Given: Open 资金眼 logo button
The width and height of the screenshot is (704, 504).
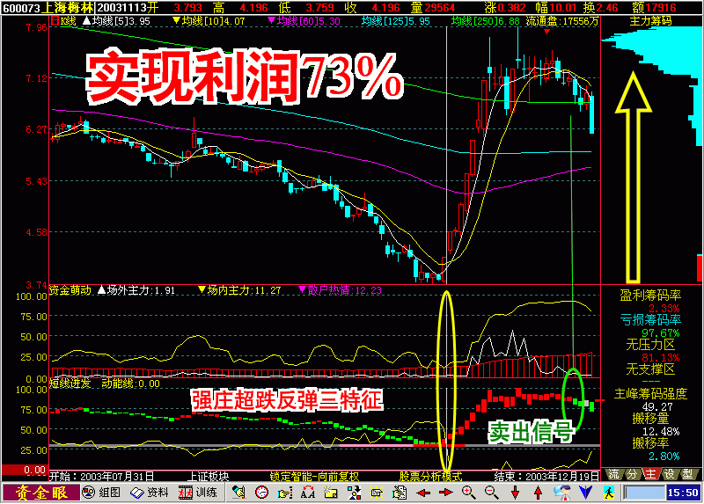Looking at the screenshot, I should pos(40,493).
